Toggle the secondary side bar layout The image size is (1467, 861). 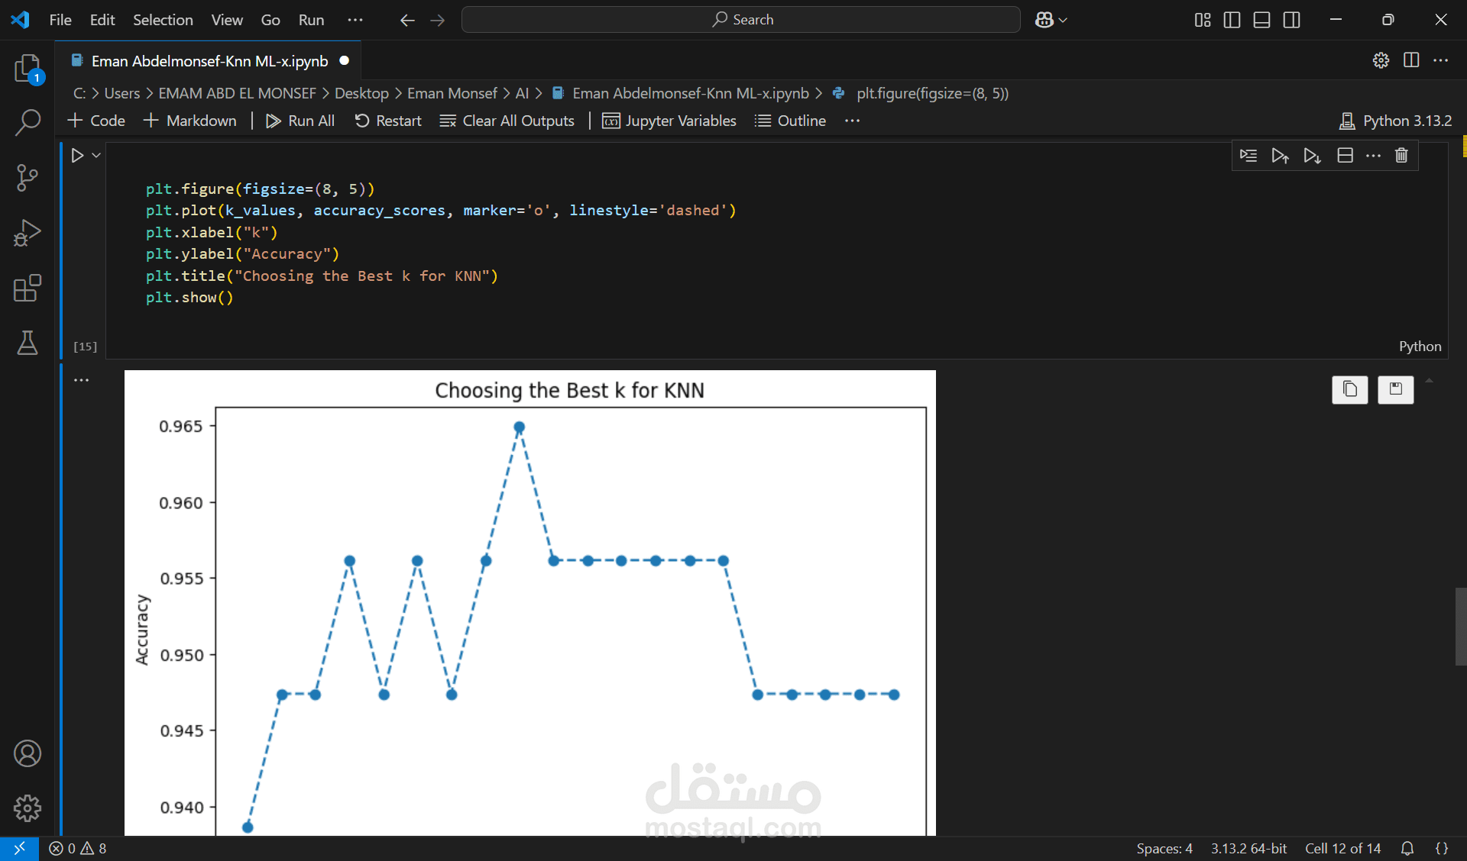click(x=1291, y=20)
